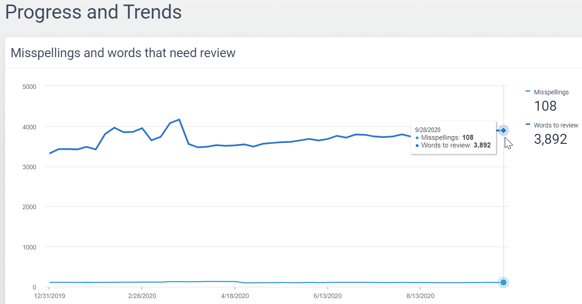Select the 2/28/2020 date label
The image size is (582, 304).
pos(142,296)
